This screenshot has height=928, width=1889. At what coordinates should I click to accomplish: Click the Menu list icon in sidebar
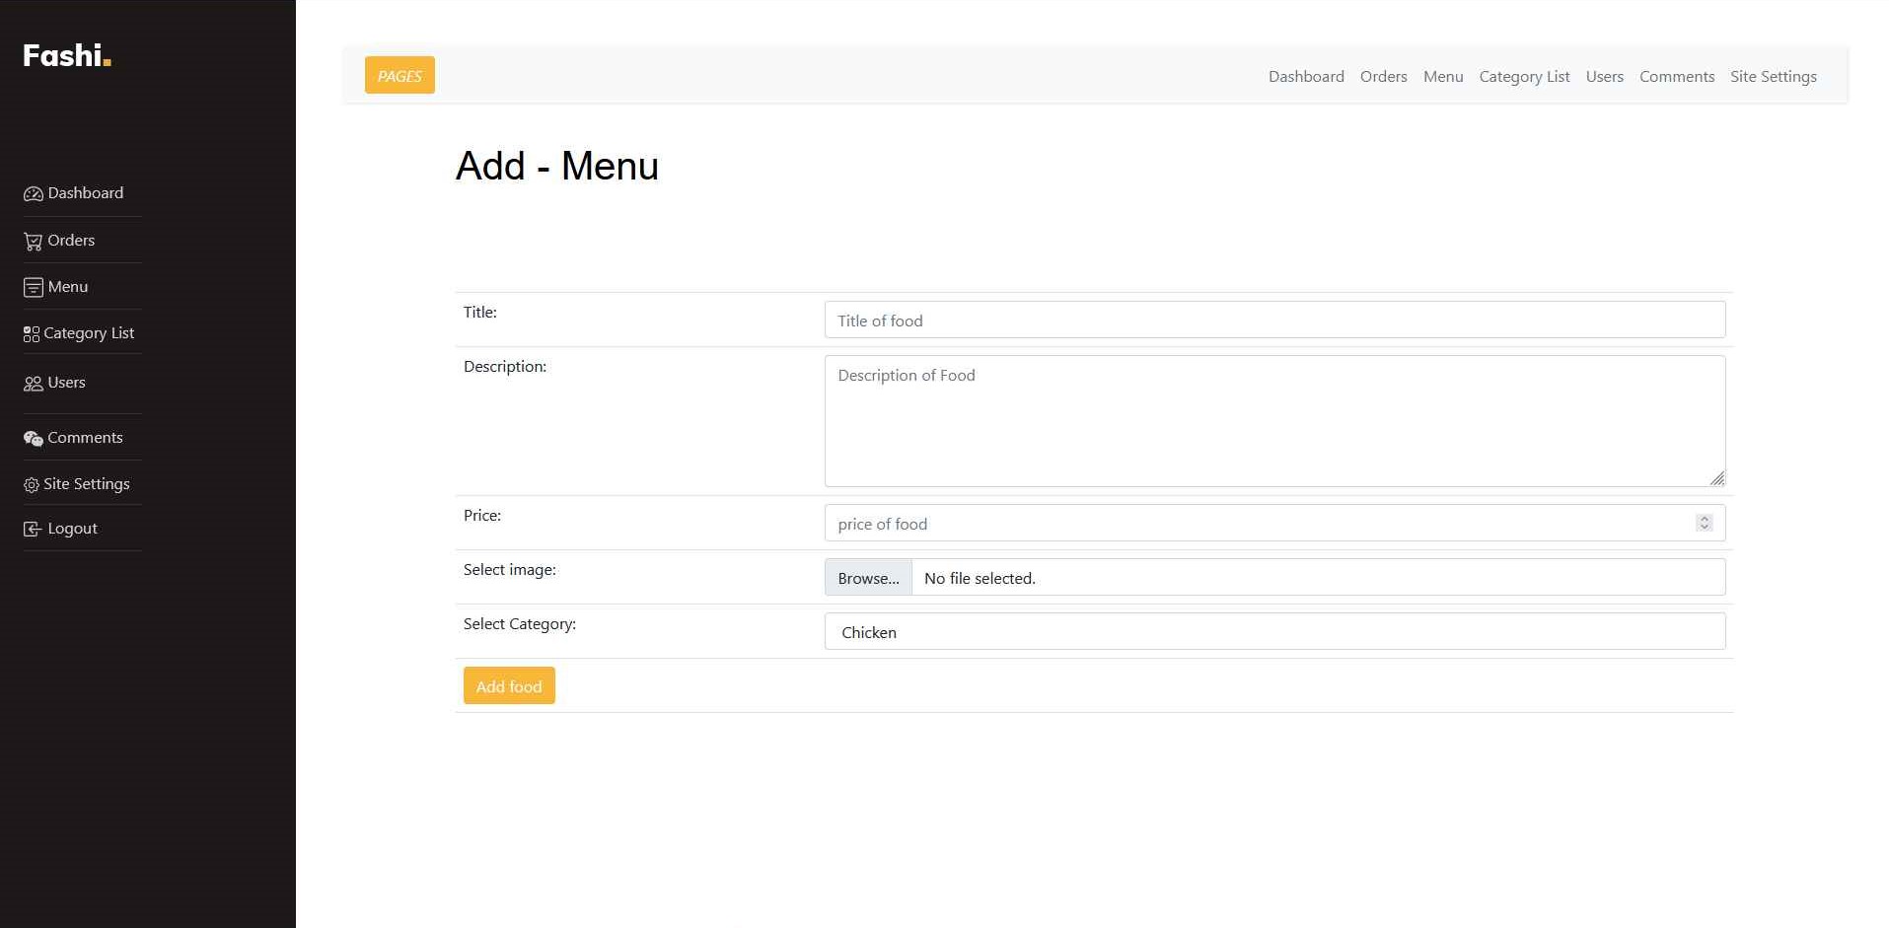point(33,288)
